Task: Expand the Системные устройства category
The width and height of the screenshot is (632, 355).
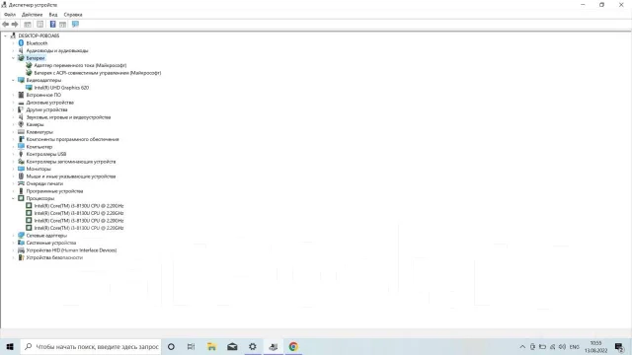Action: coord(13,243)
